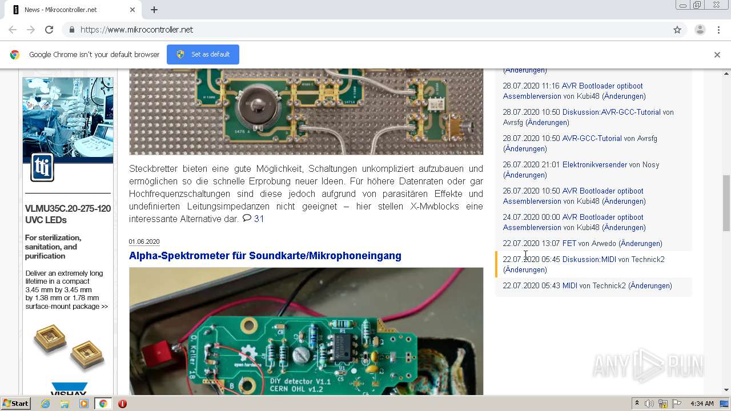Open the MIDI link from 22.07.2020 05:43

(570, 285)
